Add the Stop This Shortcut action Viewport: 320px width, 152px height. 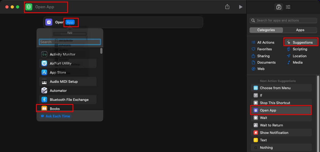(281, 103)
